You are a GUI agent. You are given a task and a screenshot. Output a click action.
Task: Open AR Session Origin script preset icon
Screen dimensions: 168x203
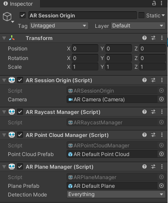coord(153,80)
